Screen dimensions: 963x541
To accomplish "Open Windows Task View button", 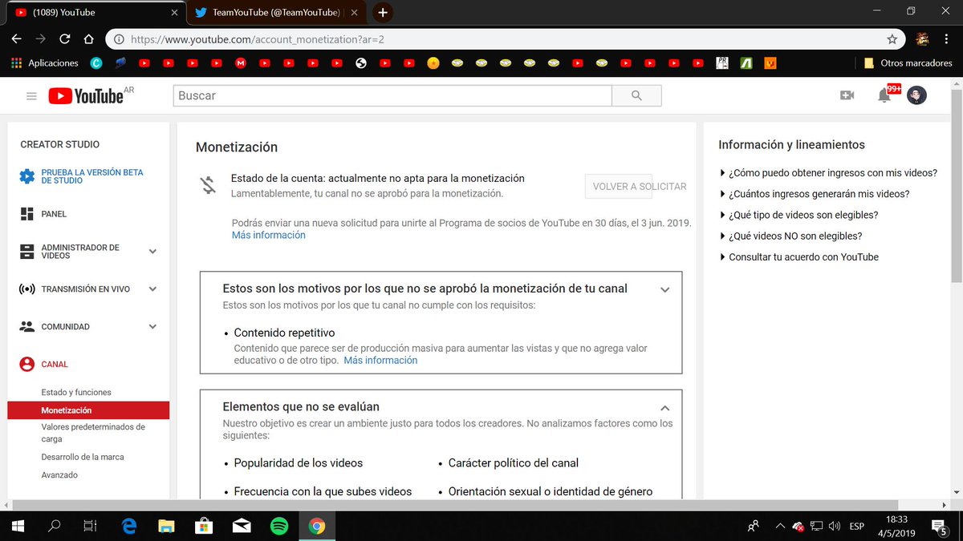I will point(91,526).
